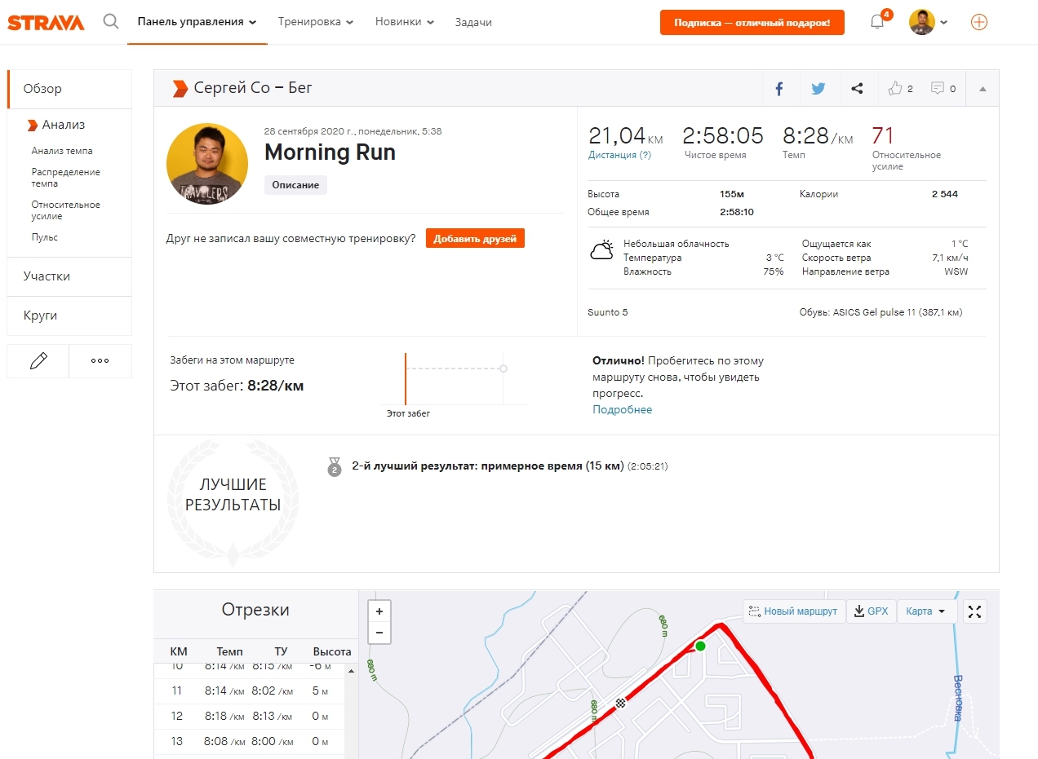Viewport: 1038px width, 759px height.
Task: Open the notifications bell
Action: pyautogui.click(x=877, y=22)
